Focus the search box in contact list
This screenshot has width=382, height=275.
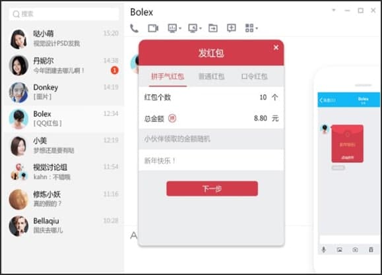pyautogui.click(x=64, y=14)
